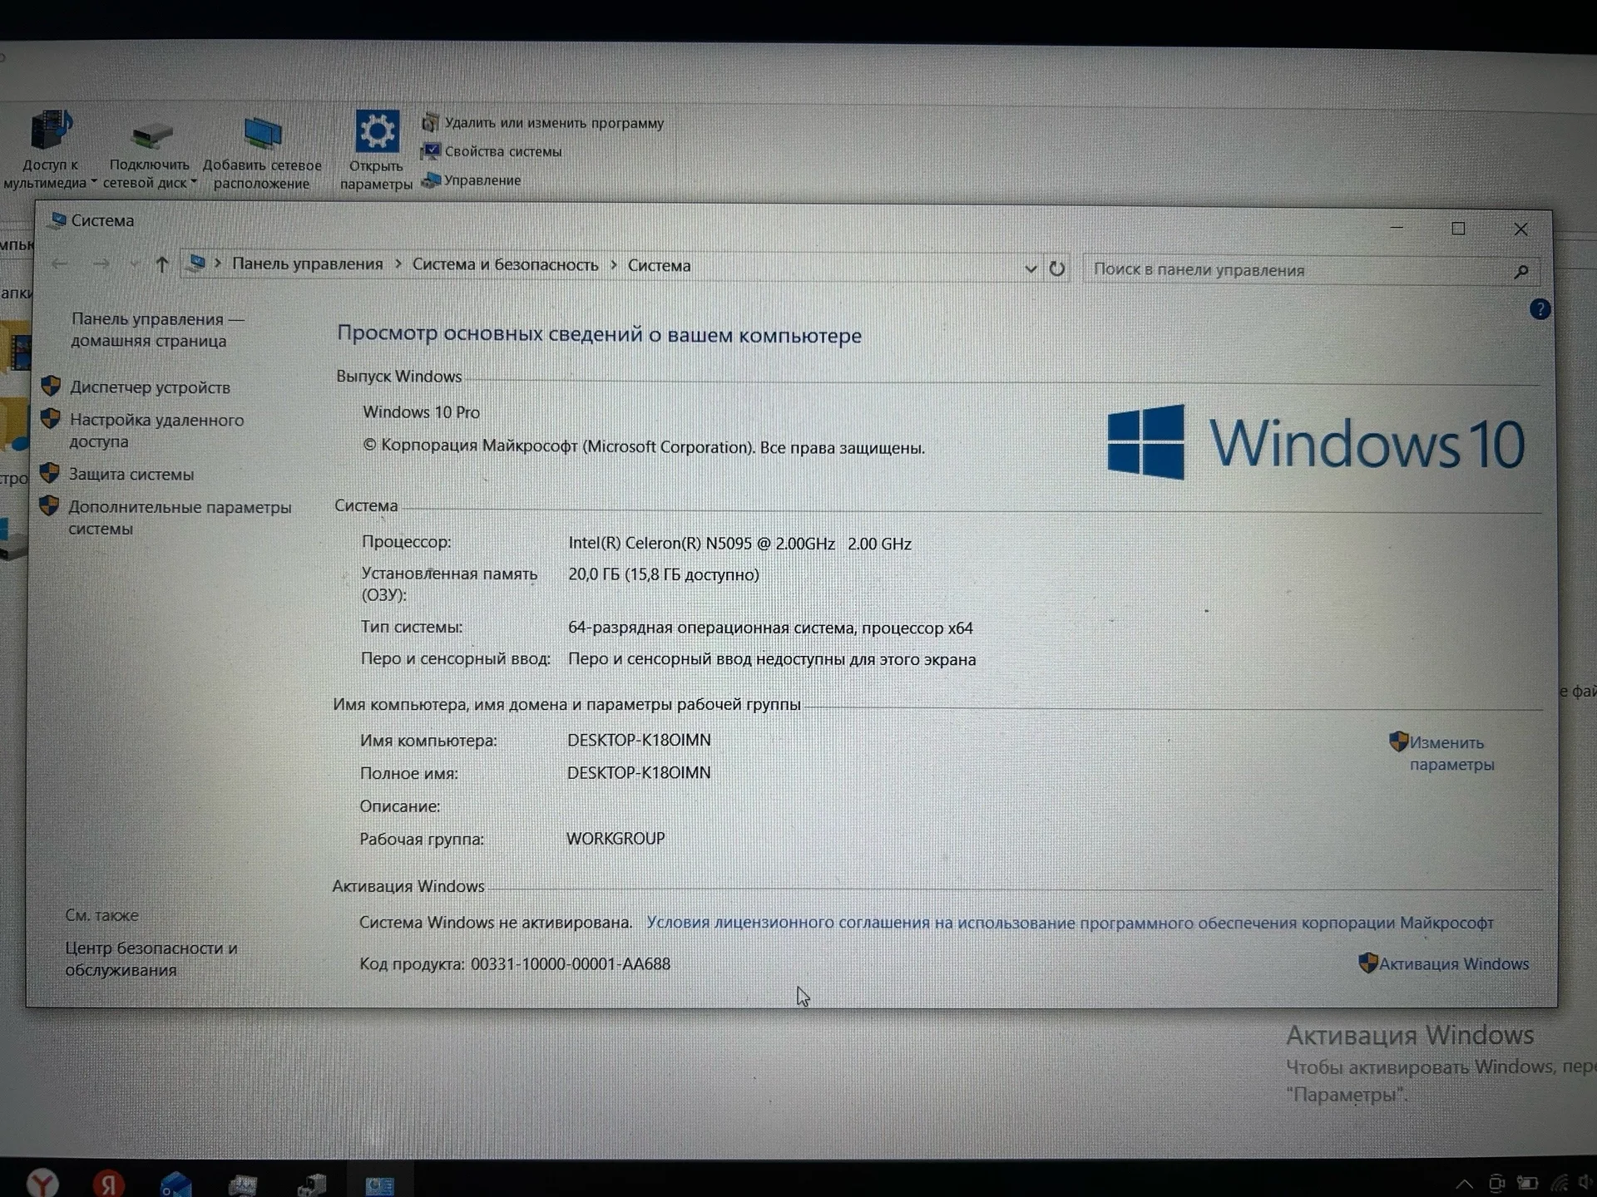Select Панель управления in the breadcrumb

[308, 264]
